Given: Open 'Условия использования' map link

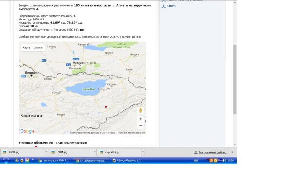Looking at the screenshot, I should click(x=131, y=133).
